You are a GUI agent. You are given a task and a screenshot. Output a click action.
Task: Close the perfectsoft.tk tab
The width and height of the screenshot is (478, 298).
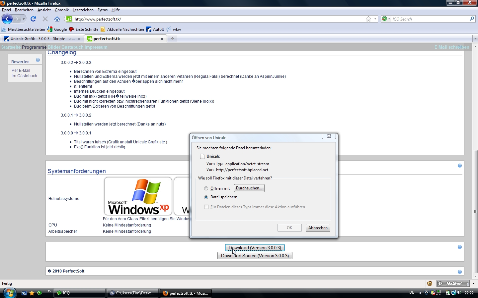[x=162, y=39]
